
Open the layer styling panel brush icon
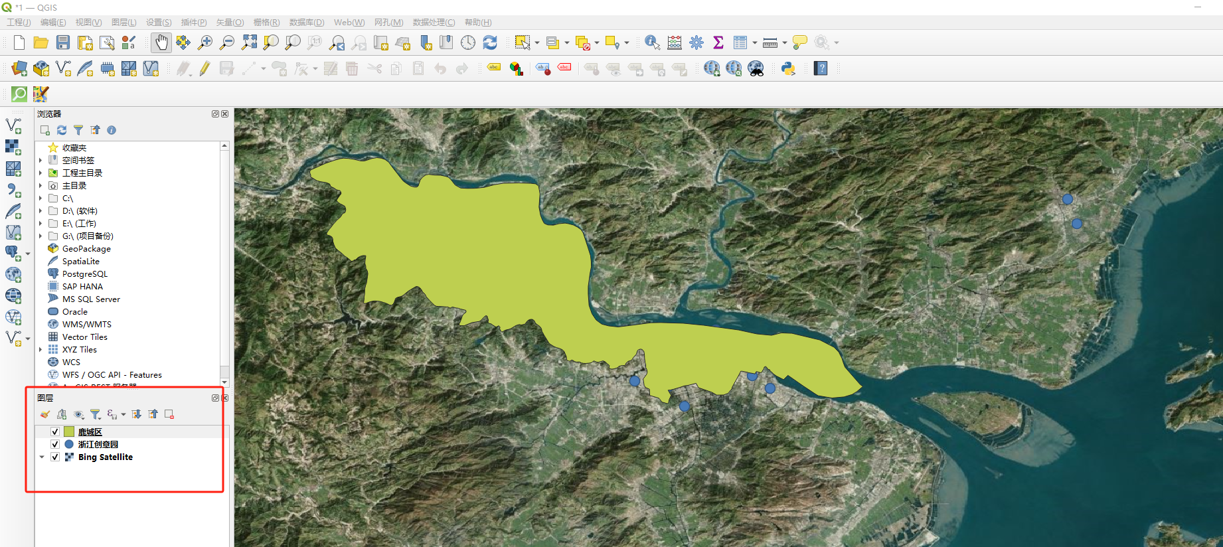pos(44,414)
